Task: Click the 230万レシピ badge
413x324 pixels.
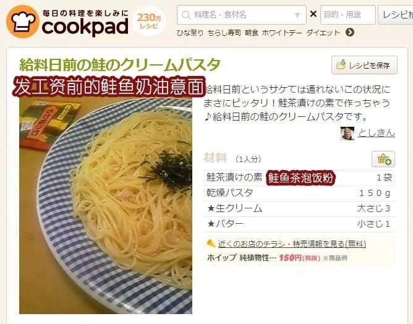Action: (149, 21)
